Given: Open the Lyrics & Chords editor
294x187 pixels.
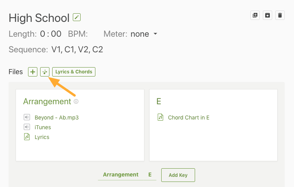Looking at the screenshot, I should [x=74, y=72].
